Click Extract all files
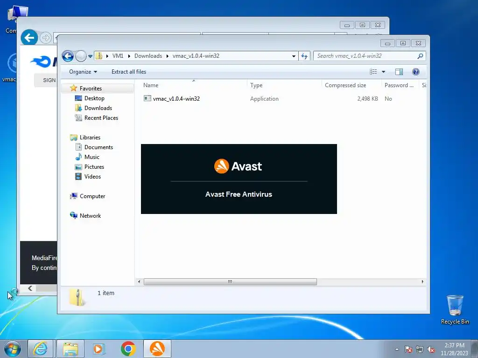Viewport: 478px width, 358px height. pos(129,72)
